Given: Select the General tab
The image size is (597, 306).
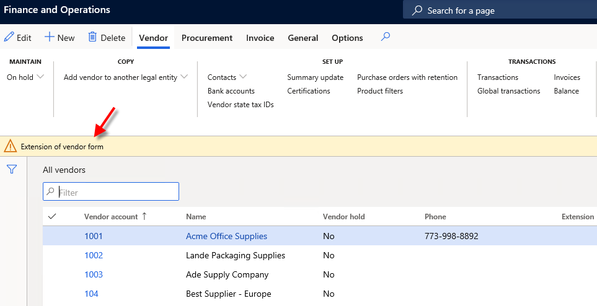Looking at the screenshot, I should [303, 38].
